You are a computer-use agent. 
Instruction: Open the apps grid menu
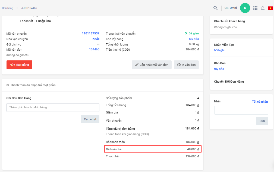(255, 8)
